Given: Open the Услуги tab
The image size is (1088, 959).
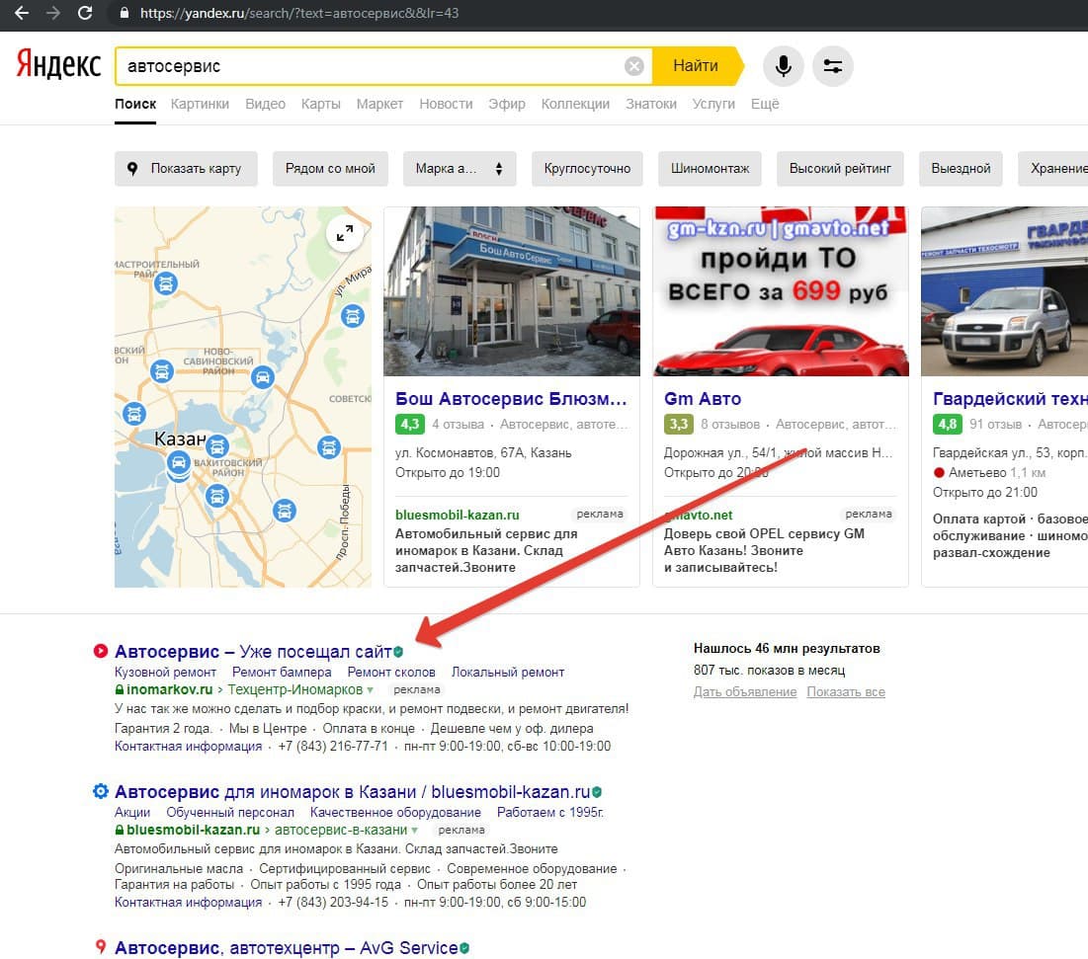Looking at the screenshot, I should tap(713, 104).
